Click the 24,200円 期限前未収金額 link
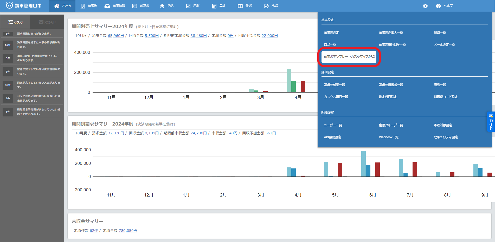 click(x=198, y=133)
